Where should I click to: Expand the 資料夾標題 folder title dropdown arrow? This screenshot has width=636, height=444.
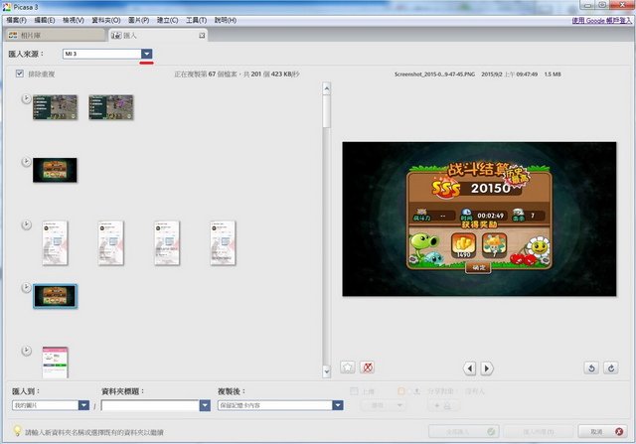click(x=205, y=405)
